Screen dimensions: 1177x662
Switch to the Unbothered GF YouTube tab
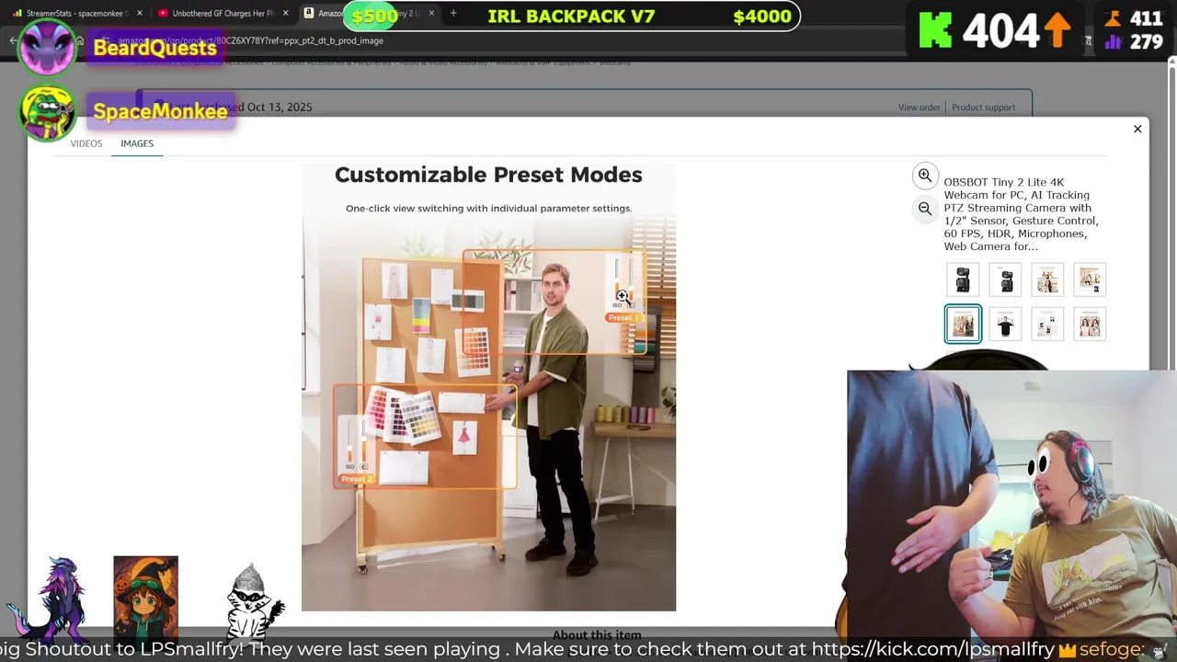[x=223, y=13]
